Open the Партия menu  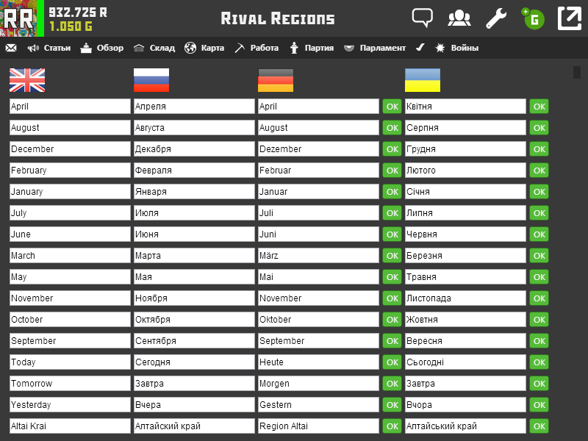tap(312, 48)
